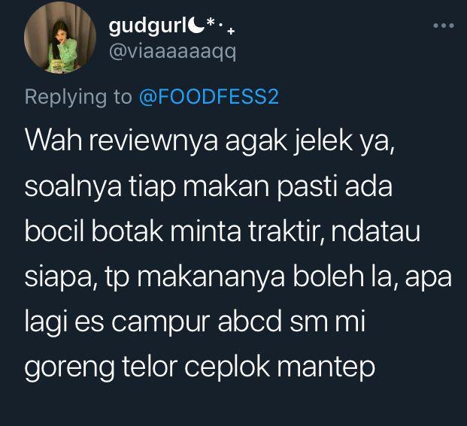Click the word "makananya" in the tweet text
The height and width of the screenshot is (426, 467).
(x=211, y=278)
